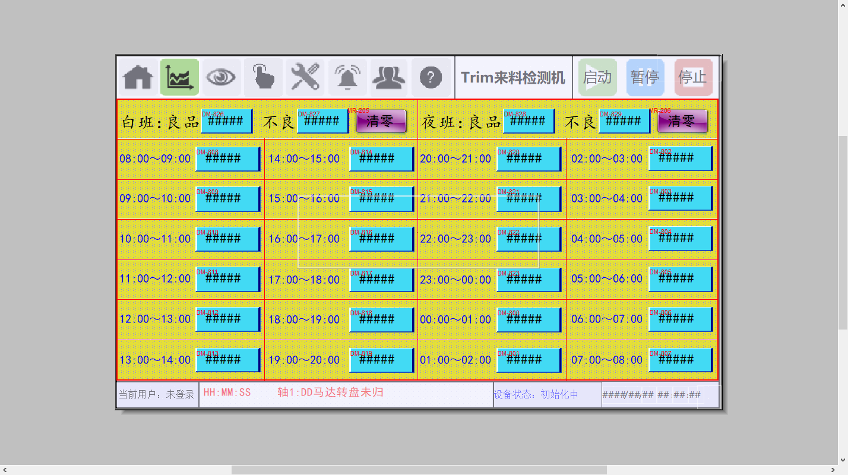The image size is (848, 475).
Task: Click the 轴1:DD马达转盘未归 alarm message
Action: pos(330,392)
